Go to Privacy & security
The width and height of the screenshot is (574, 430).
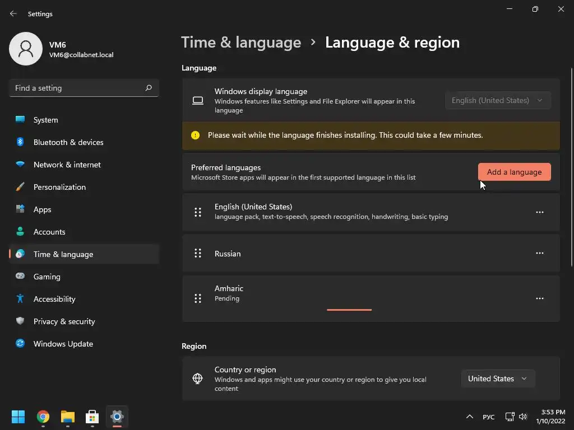pos(84,321)
